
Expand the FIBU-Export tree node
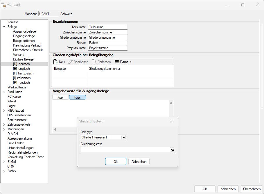4,111
